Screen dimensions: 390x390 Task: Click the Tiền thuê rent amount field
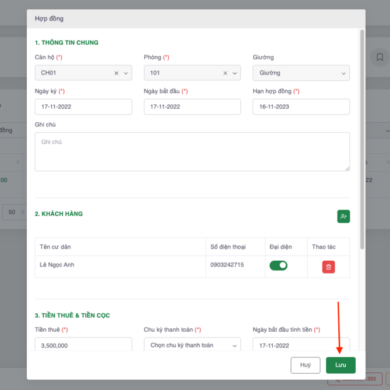click(x=83, y=345)
